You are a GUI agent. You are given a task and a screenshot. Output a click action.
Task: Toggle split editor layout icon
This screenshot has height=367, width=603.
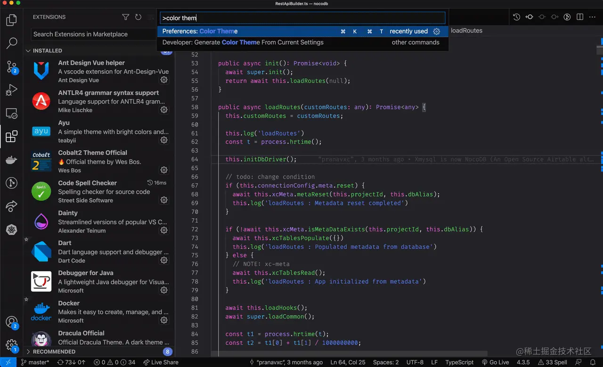click(x=580, y=17)
